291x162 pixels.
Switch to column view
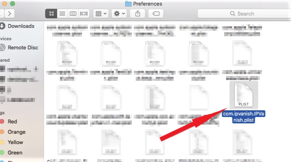73,14
